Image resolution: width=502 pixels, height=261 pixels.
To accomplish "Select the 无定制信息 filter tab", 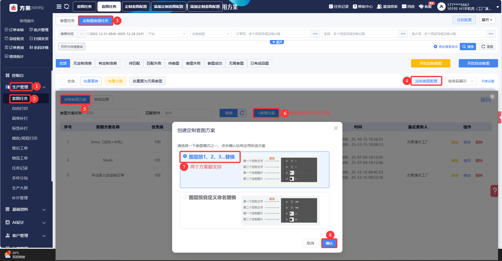I will click(x=83, y=63).
